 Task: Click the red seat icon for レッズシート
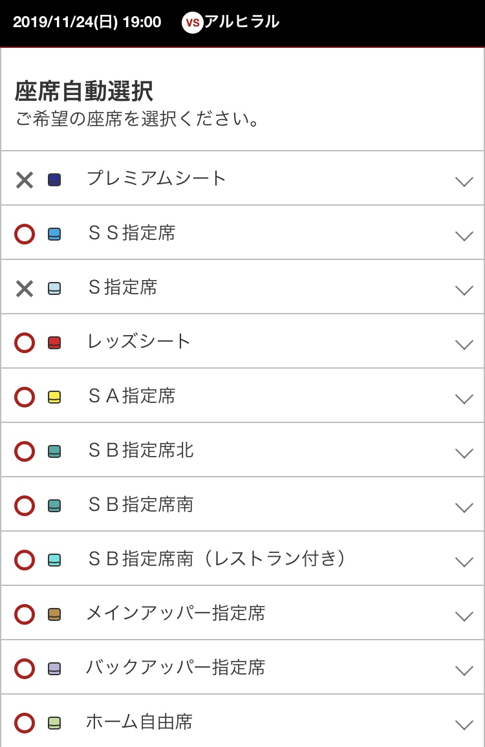[54, 343]
